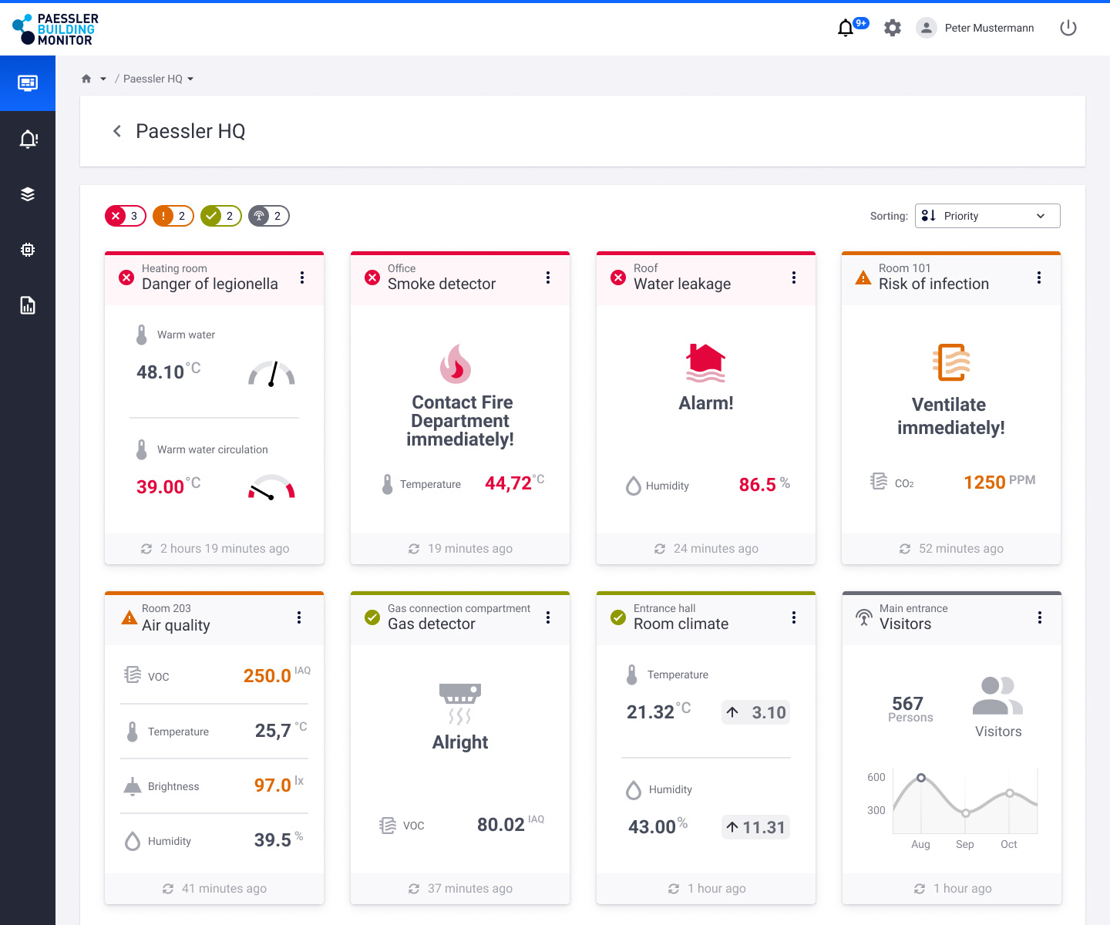Click the red error icon on Danger of legionella
1110x925 pixels.
126,277
